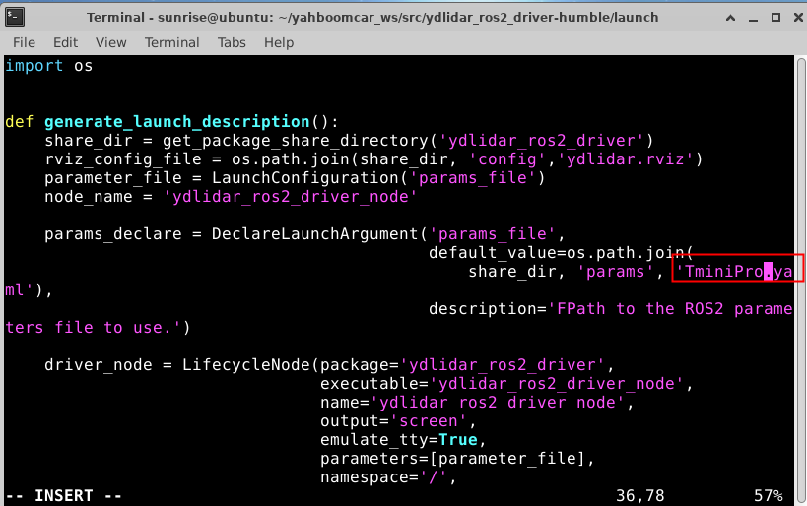Click the shade window up-arrow icon

coord(730,18)
